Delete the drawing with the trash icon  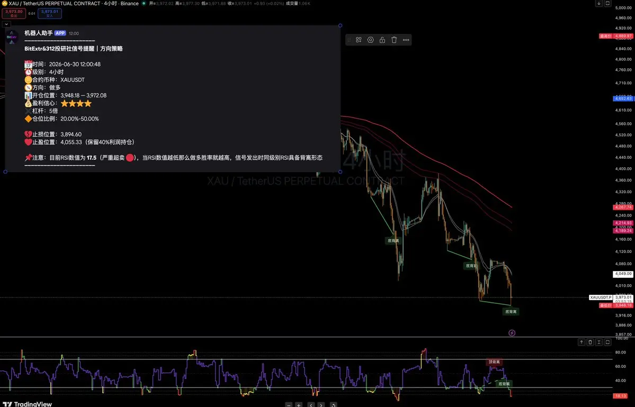[x=394, y=40]
